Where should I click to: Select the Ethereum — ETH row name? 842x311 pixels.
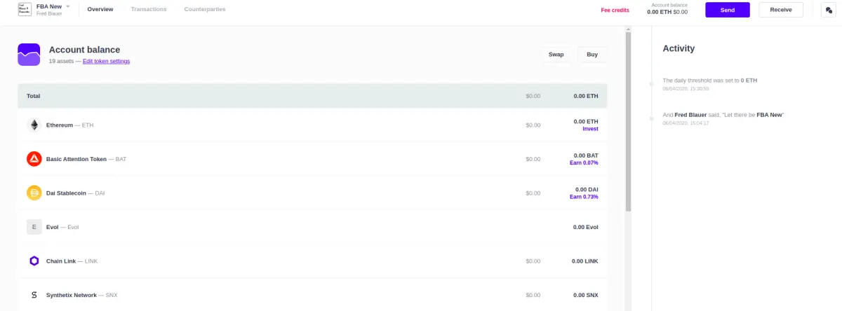(x=69, y=125)
